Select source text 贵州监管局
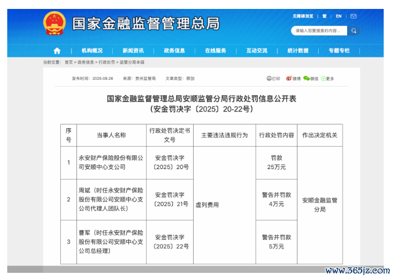Image resolution: width=394 pixels, height=279 pixels. [x=146, y=79]
